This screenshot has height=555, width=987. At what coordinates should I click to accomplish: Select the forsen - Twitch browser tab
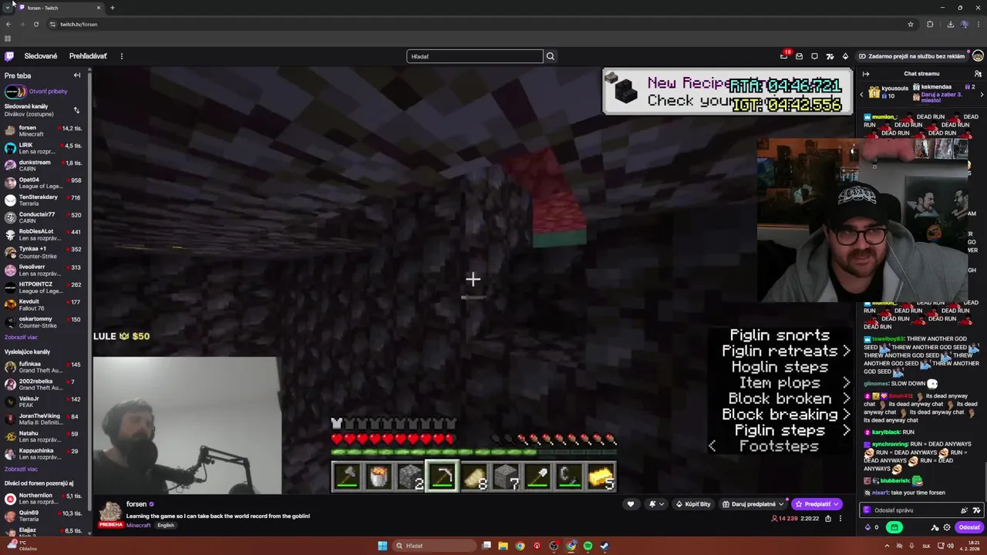click(x=60, y=8)
